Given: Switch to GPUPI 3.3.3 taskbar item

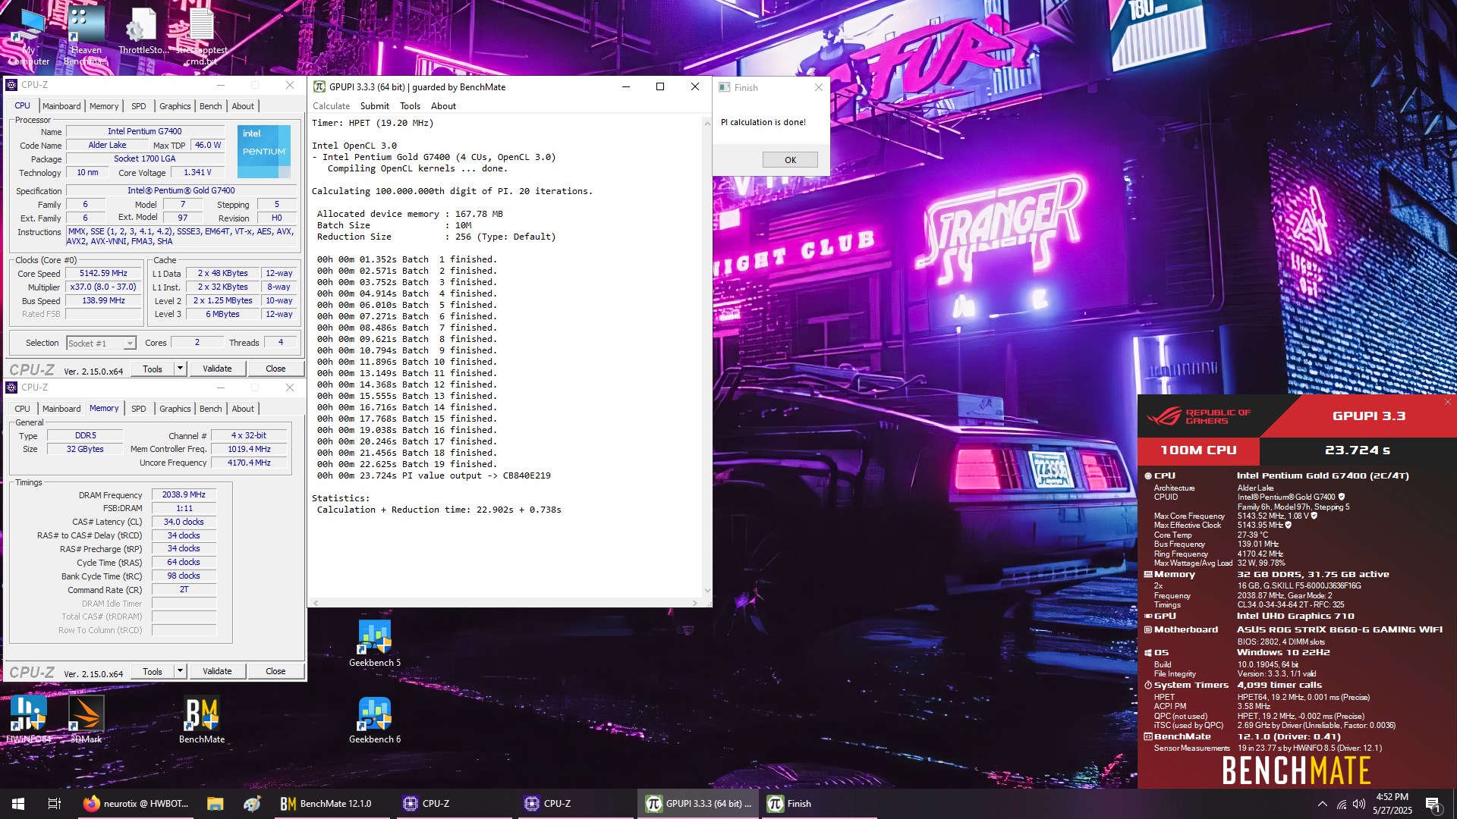Looking at the screenshot, I should point(699,804).
